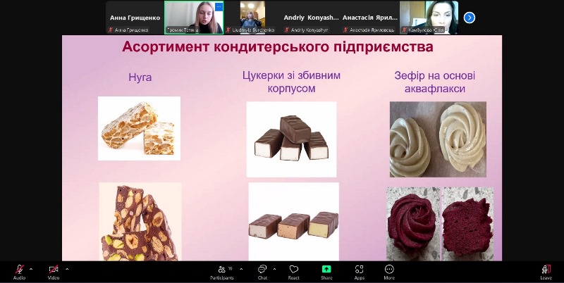Screen dimensions: 564x283
Task: Select Анна Грищенко participant tile
Action: pyautogui.click(x=135, y=18)
